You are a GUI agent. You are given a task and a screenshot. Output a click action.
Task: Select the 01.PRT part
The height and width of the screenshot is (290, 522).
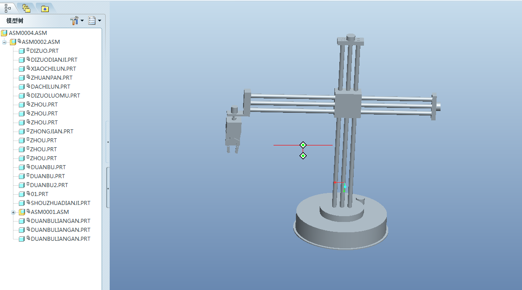pos(39,194)
